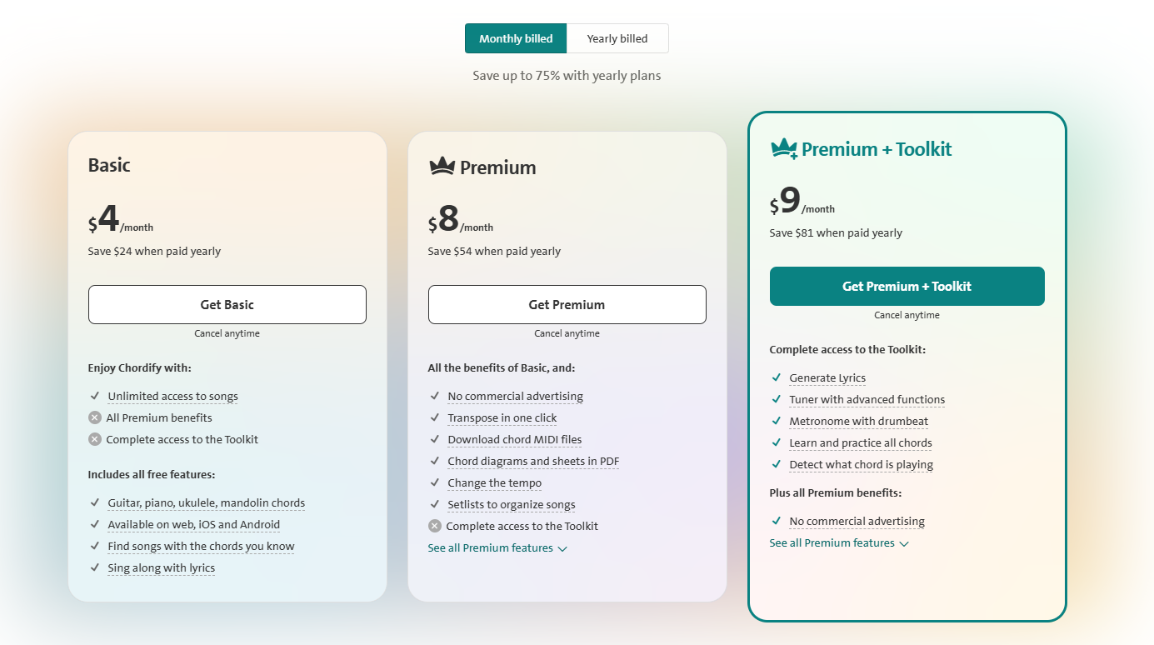The height and width of the screenshot is (645, 1154).
Task: Click the $9/month price
Action: coord(802,201)
